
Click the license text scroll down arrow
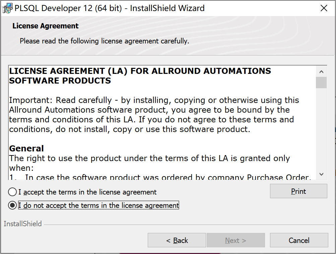[x=321, y=174]
